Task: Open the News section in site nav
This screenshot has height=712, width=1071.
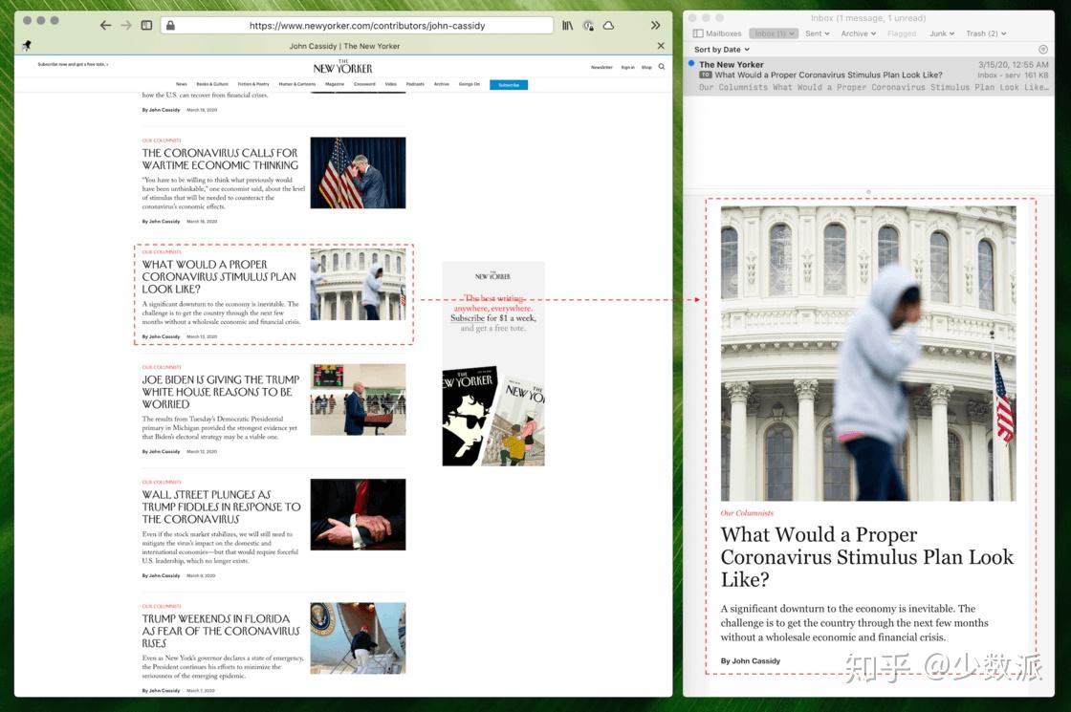Action: tap(181, 84)
